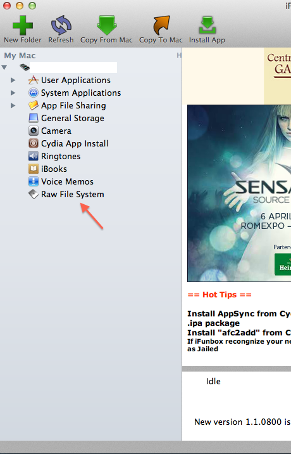Image resolution: width=291 pixels, height=454 pixels.
Task: Click the Install App toolbar icon
Action: 207,25
